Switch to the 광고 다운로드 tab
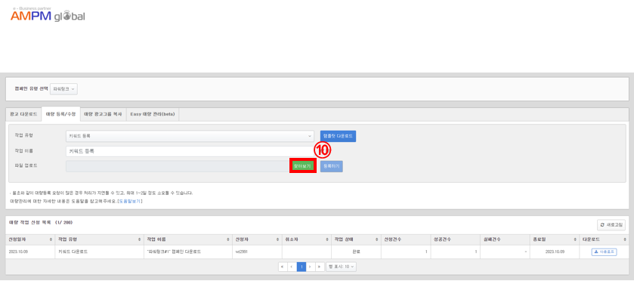Viewport: 634px width, 281px height. [23, 114]
